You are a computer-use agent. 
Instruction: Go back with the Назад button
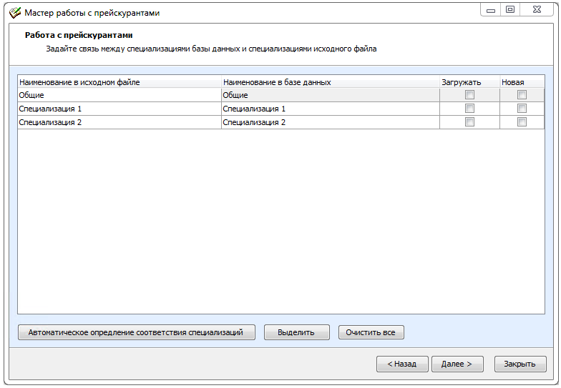tap(401, 364)
